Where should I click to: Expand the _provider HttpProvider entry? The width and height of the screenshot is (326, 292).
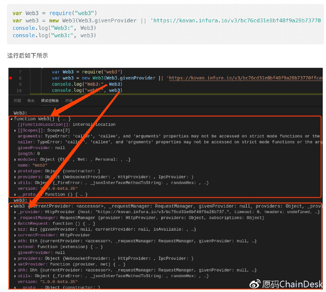click(15, 212)
